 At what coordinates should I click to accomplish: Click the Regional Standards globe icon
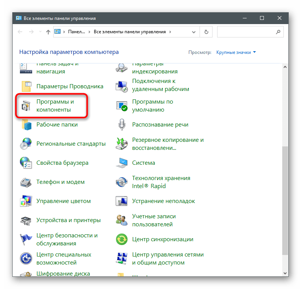26,144
